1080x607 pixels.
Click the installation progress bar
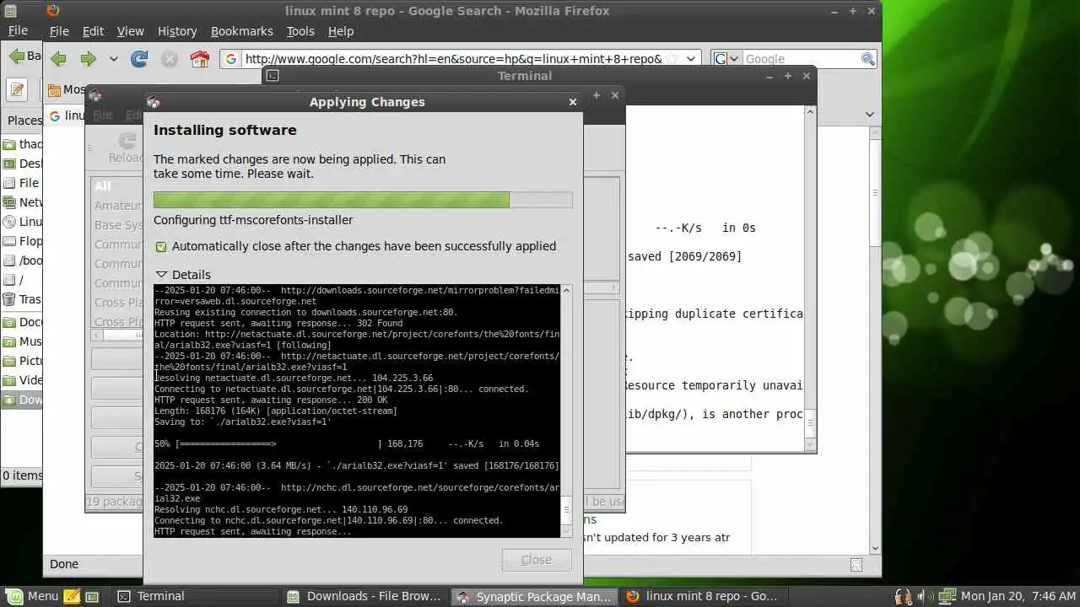(x=363, y=200)
